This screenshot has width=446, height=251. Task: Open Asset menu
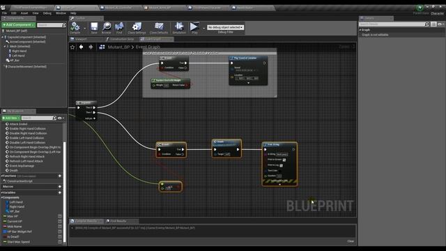click(24, 13)
